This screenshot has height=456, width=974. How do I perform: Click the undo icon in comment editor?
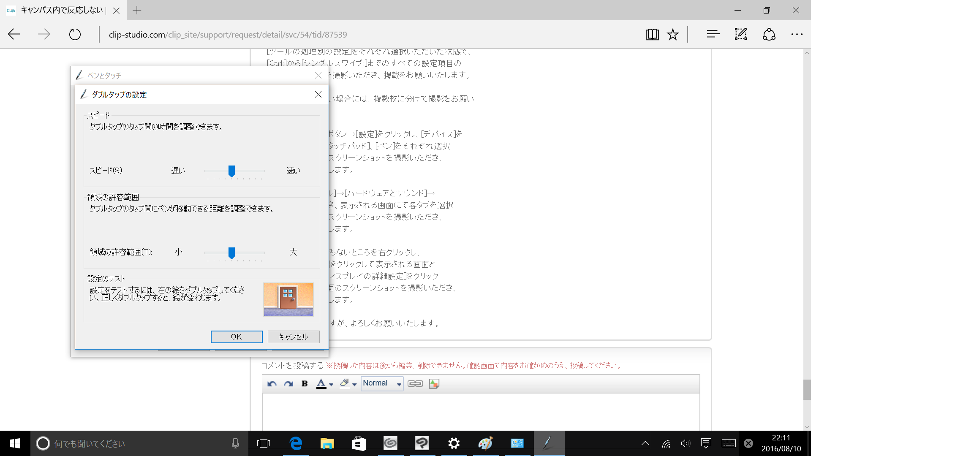[272, 383]
